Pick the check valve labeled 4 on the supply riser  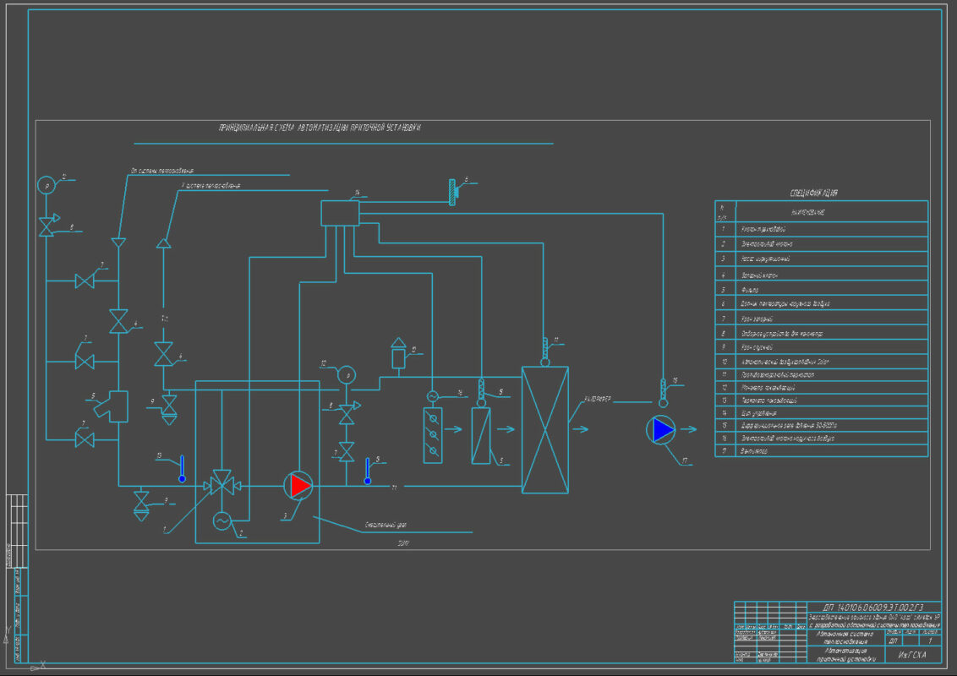pyautogui.click(x=118, y=322)
